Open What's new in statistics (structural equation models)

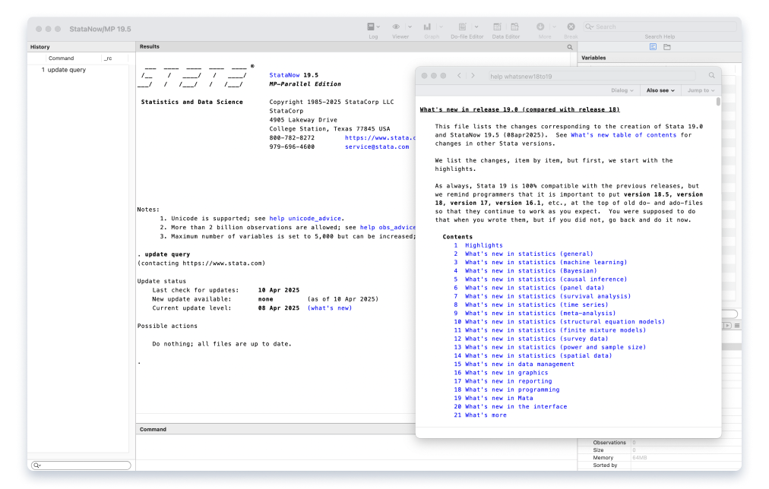click(565, 321)
